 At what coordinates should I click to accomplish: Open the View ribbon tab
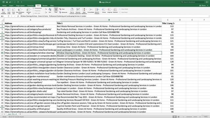click(x=52, y=6)
